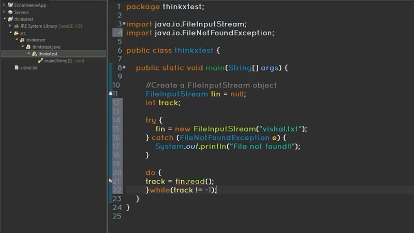Select main(String[]) : void method
Viewport: 414px width, 233px height.
click(64, 61)
